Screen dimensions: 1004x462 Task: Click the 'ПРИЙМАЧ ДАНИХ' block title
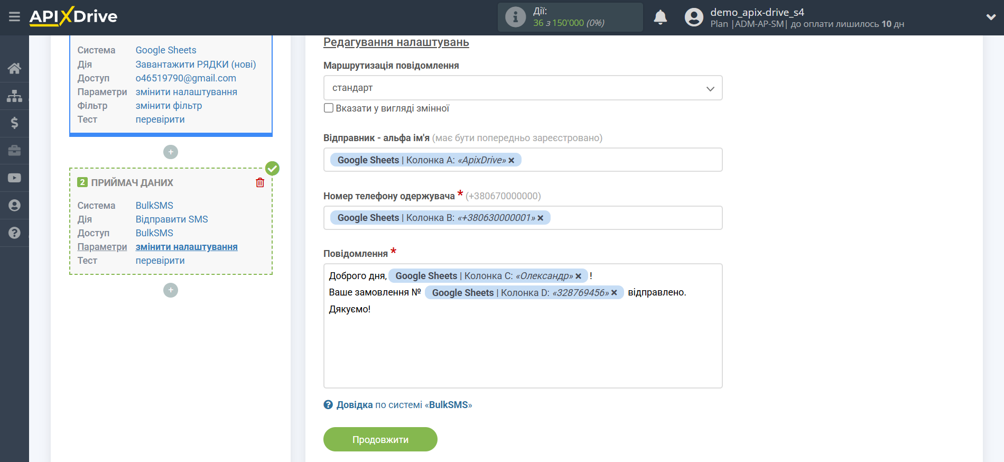(132, 183)
